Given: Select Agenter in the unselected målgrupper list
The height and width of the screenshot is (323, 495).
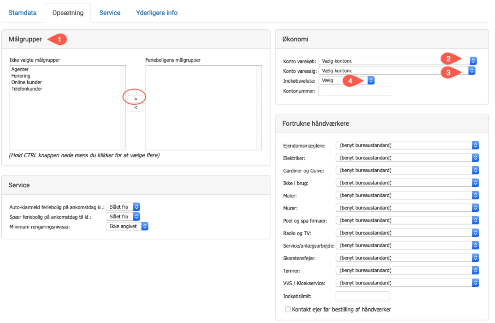Looking at the screenshot, I should pyautogui.click(x=20, y=69).
